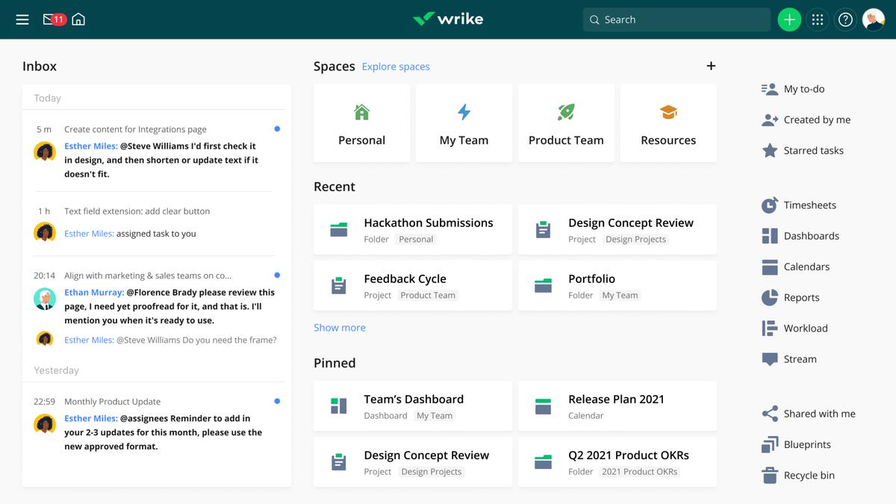This screenshot has height=504, width=896.
Task: Toggle unread dot on marketing & sales notification
Action: (x=277, y=276)
